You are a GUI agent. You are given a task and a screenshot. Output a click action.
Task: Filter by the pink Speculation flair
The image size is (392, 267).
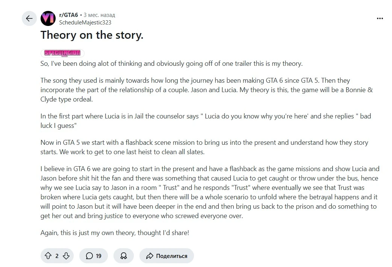pyautogui.click(x=62, y=53)
